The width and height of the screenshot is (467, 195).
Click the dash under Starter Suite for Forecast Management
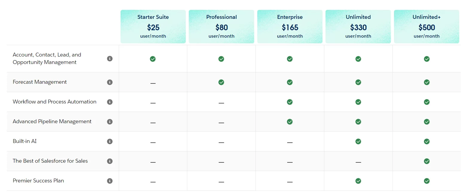(x=153, y=83)
